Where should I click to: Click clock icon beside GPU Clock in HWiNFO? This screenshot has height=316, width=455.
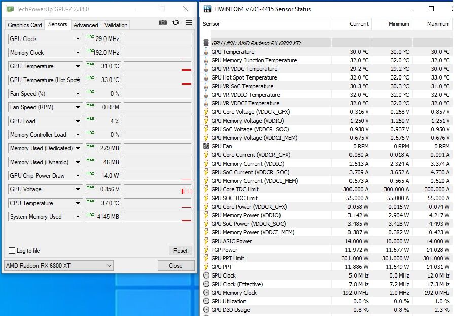[206, 275]
